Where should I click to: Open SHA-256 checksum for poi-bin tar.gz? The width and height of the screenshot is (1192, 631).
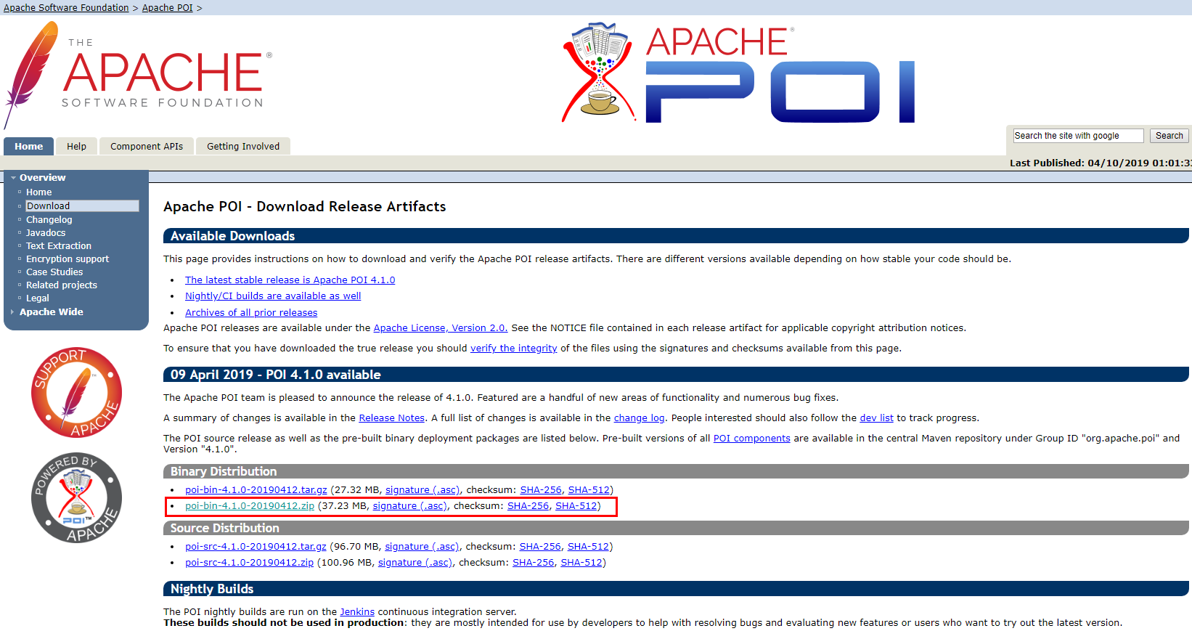[541, 490]
